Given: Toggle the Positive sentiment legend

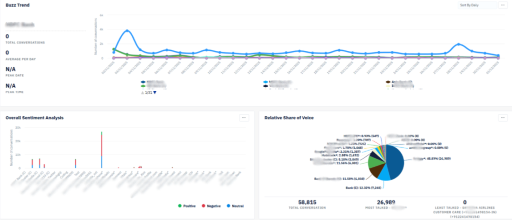Looking at the screenshot, I should click(186, 205).
